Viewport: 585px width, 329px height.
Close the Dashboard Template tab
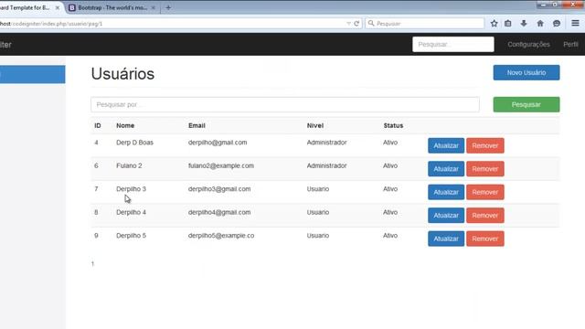click(x=58, y=7)
